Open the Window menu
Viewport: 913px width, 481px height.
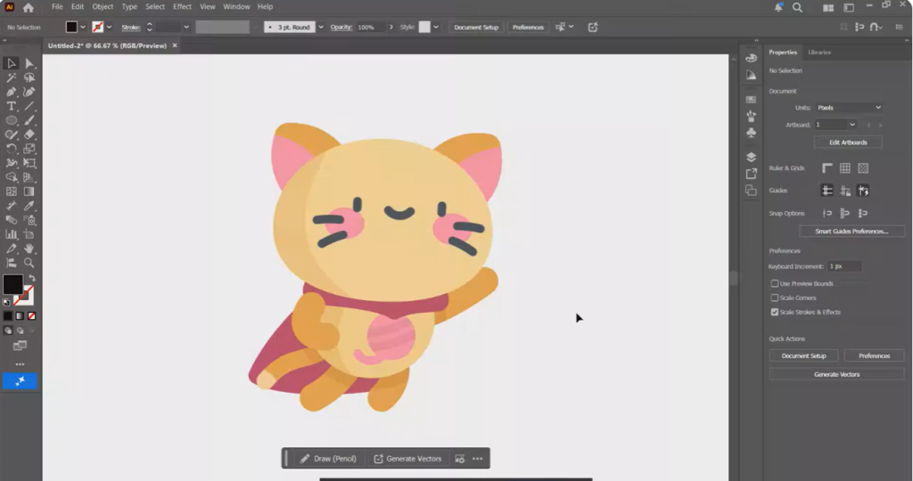point(236,7)
